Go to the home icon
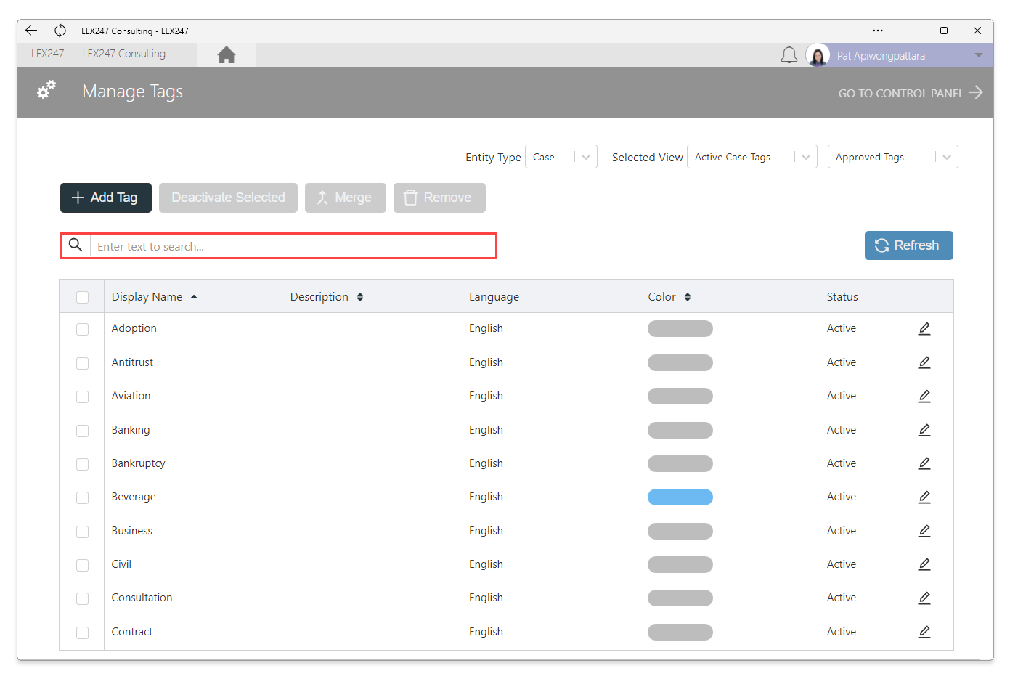1010x679 pixels. pos(227,54)
